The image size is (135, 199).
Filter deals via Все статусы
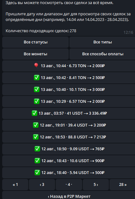(x=35, y=42)
